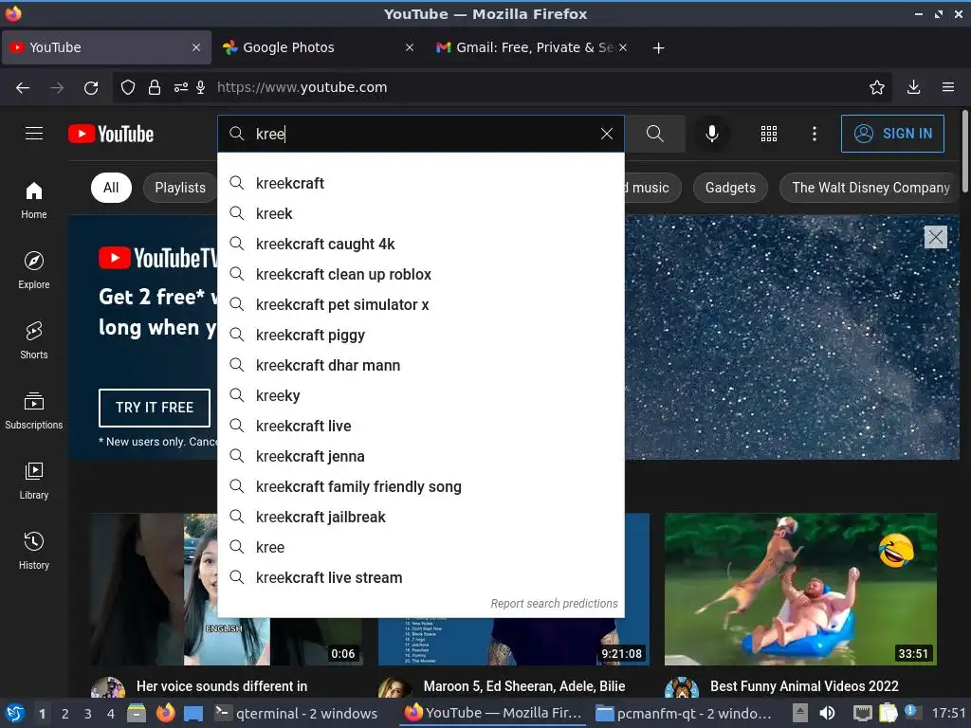Go to Home in sidebar

click(34, 201)
